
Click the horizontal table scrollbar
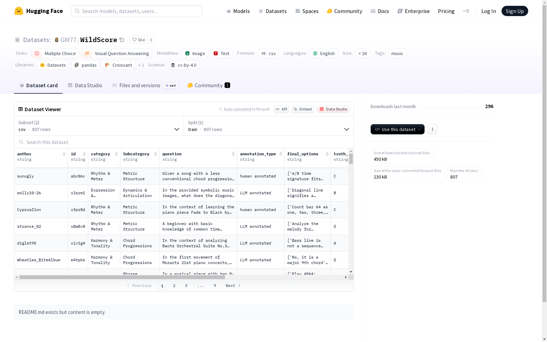pyautogui.click(x=122, y=277)
